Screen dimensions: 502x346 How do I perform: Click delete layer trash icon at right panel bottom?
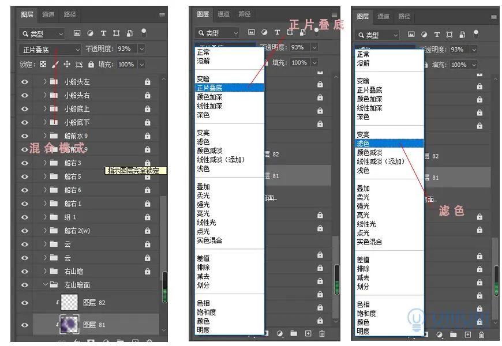click(x=481, y=335)
